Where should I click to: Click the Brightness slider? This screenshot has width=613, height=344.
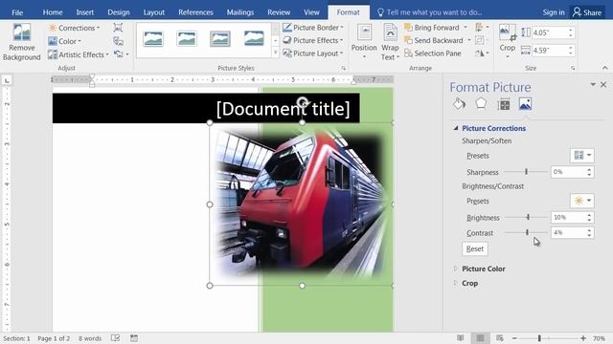point(526,217)
